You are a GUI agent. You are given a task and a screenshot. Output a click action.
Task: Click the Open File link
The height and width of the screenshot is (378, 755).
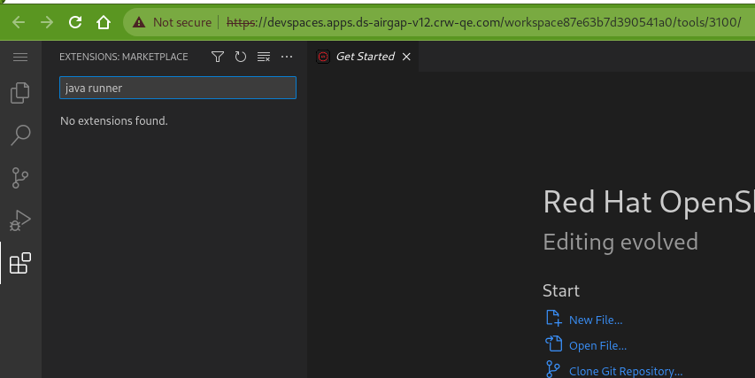[597, 345]
